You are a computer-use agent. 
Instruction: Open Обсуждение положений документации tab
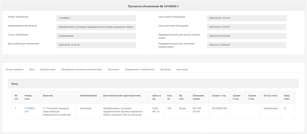coord(81,69)
